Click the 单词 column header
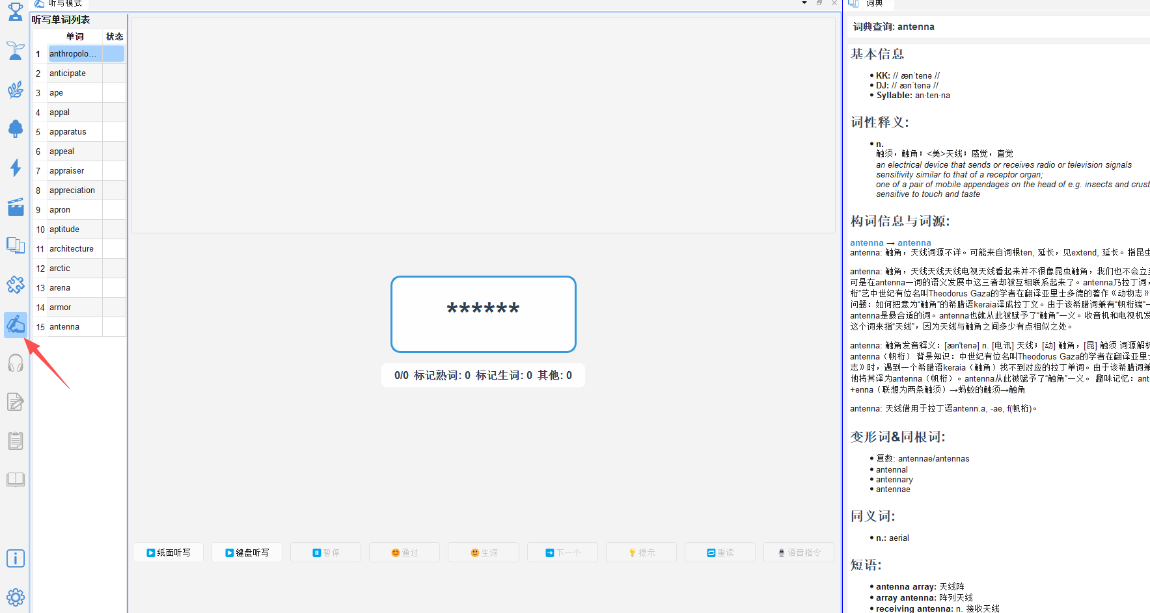 point(75,36)
